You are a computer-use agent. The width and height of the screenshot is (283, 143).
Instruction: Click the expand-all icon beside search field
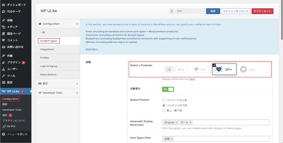[x=172, y=11]
